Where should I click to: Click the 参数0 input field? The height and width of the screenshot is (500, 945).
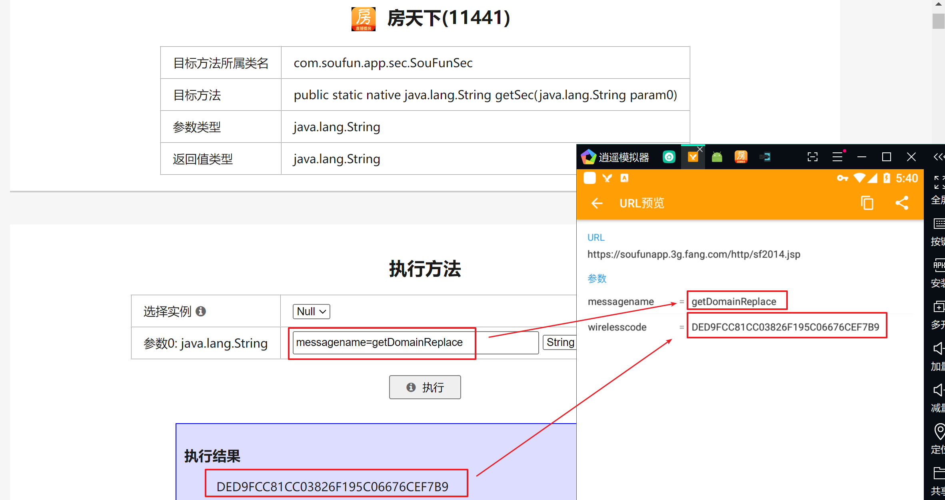(x=416, y=342)
